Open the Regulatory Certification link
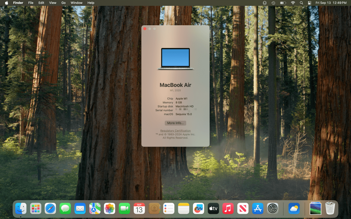Image resolution: width=351 pixels, height=219 pixels. coord(175,131)
